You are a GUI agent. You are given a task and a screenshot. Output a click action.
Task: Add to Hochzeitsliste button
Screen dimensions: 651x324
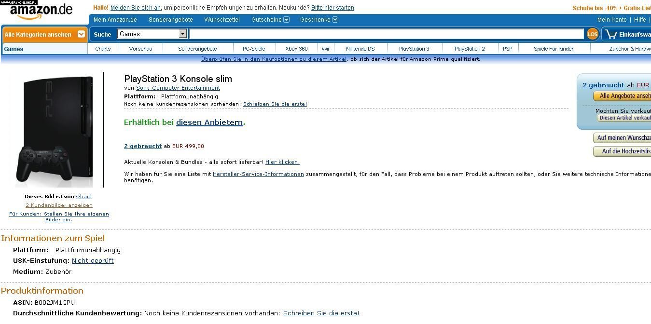tap(622, 151)
